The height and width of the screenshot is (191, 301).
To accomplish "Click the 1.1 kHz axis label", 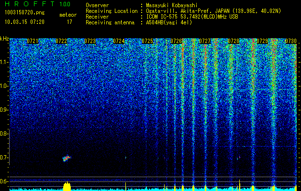I will (4, 62).
